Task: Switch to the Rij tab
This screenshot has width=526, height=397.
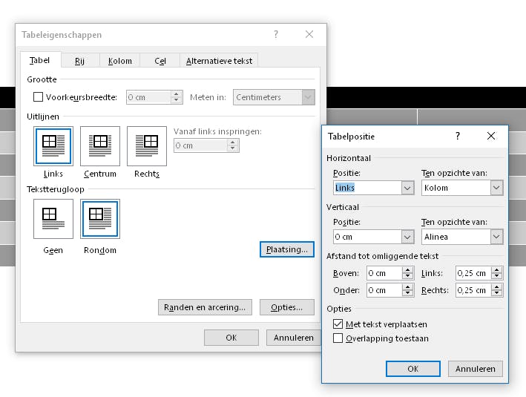Action: [79, 61]
